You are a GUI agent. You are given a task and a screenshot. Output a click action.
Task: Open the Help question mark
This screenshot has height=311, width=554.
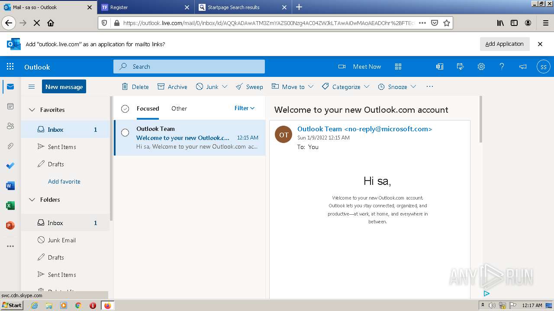tap(502, 67)
